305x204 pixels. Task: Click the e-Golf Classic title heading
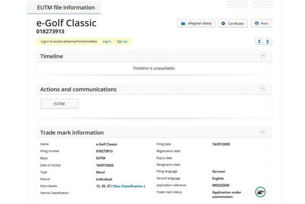coord(66,23)
